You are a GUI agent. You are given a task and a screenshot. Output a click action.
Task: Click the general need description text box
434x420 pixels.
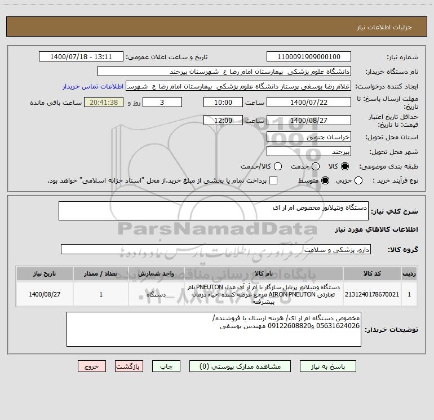pos(214,211)
